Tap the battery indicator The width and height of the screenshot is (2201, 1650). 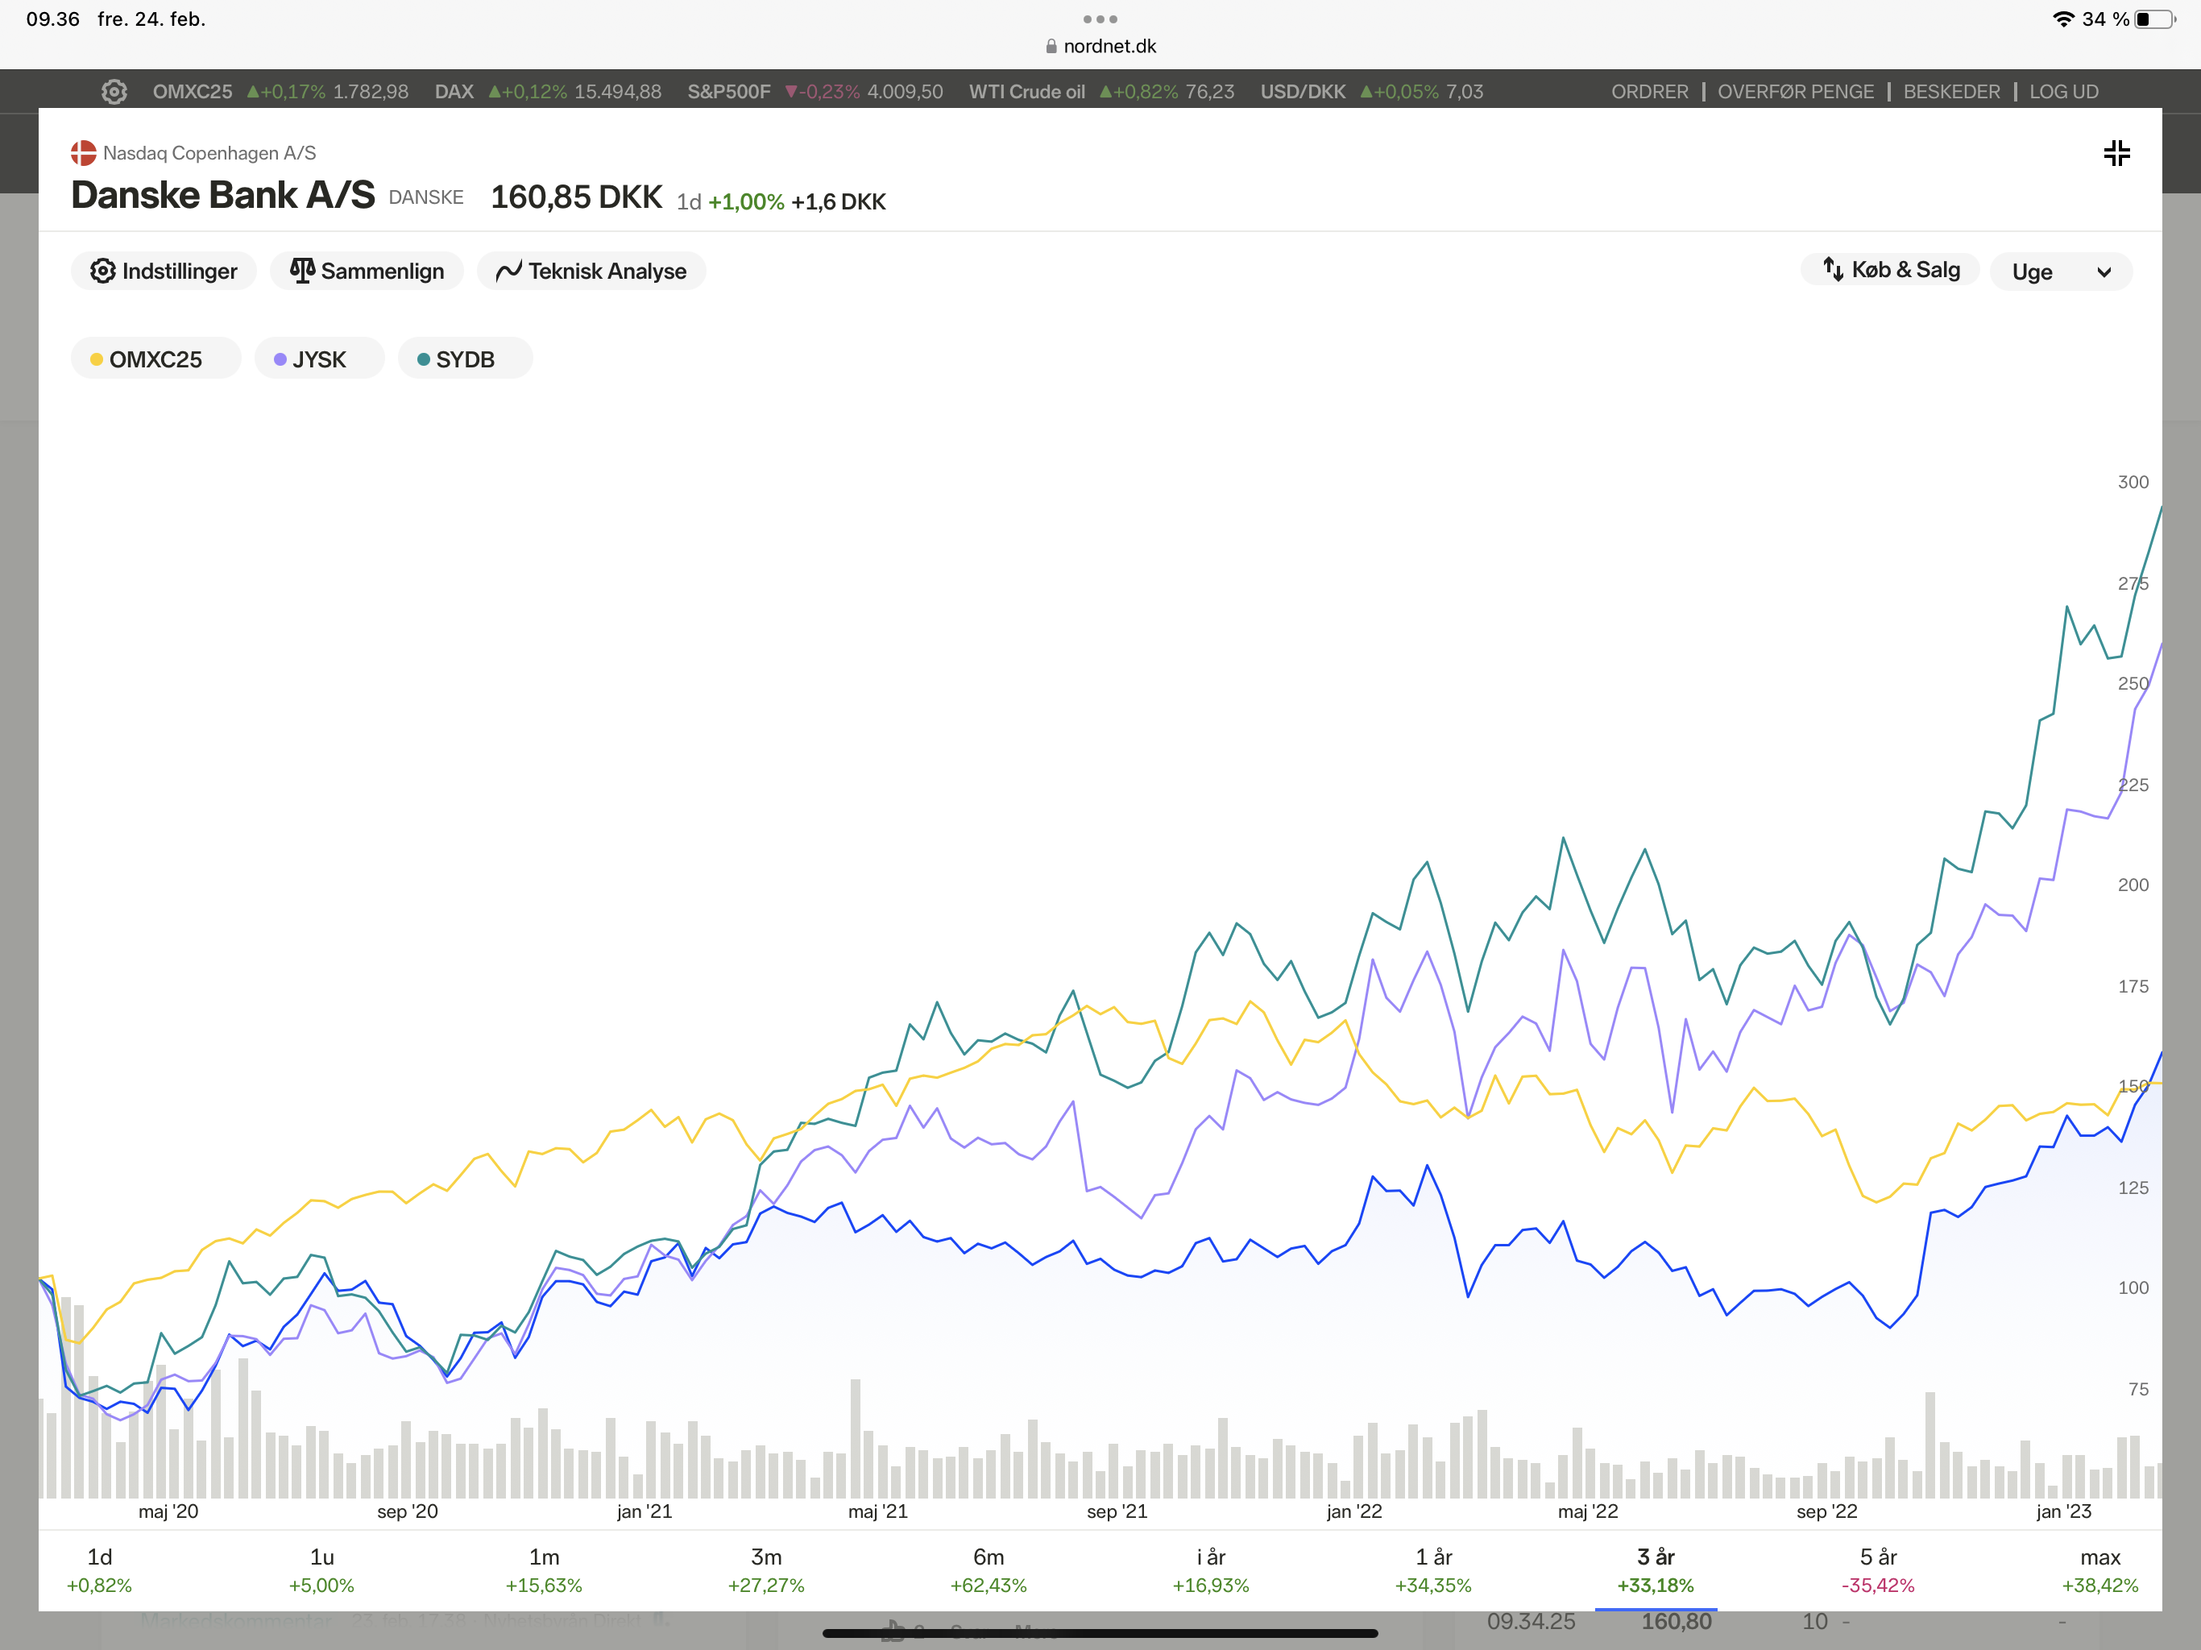2154,19
